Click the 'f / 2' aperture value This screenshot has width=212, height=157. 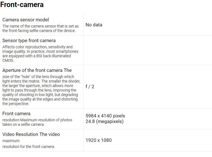click(90, 87)
